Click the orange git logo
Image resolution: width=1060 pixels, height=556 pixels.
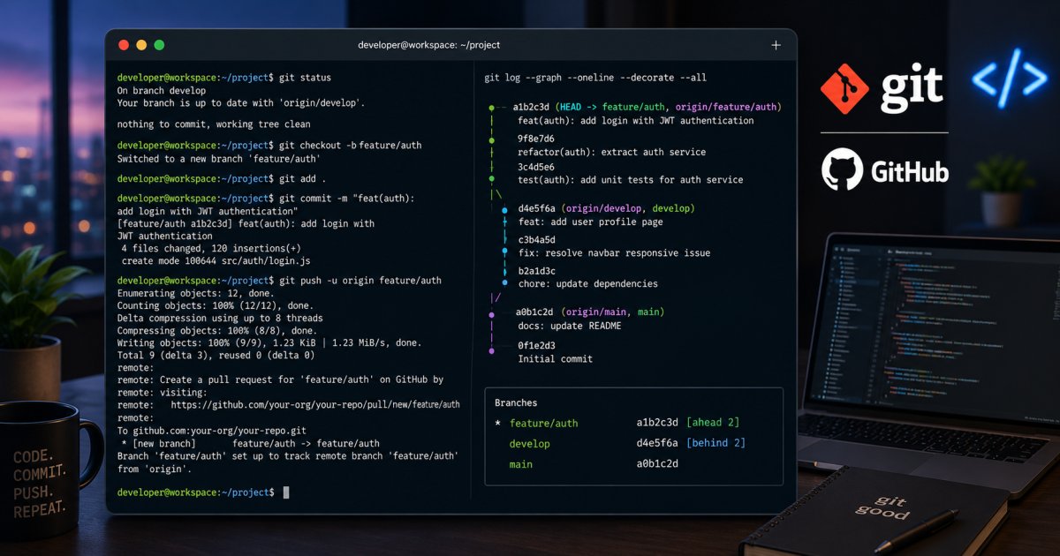845,88
